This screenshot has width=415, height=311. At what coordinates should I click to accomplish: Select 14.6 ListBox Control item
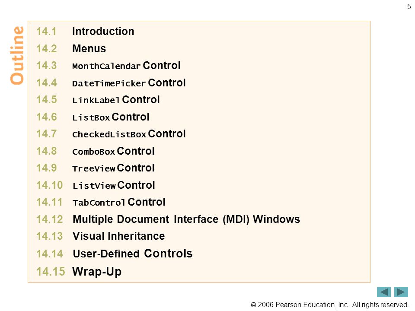(x=93, y=117)
